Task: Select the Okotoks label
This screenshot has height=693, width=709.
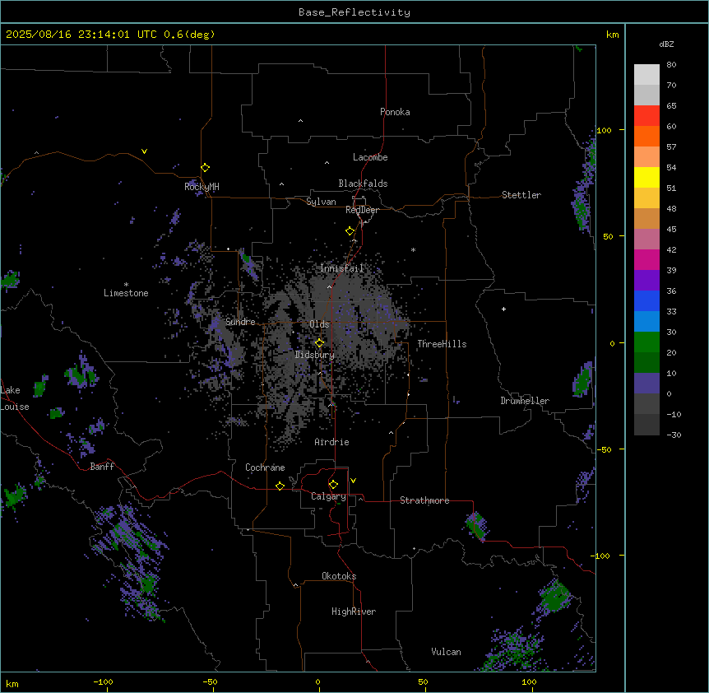Action: (x=339, y=576)
